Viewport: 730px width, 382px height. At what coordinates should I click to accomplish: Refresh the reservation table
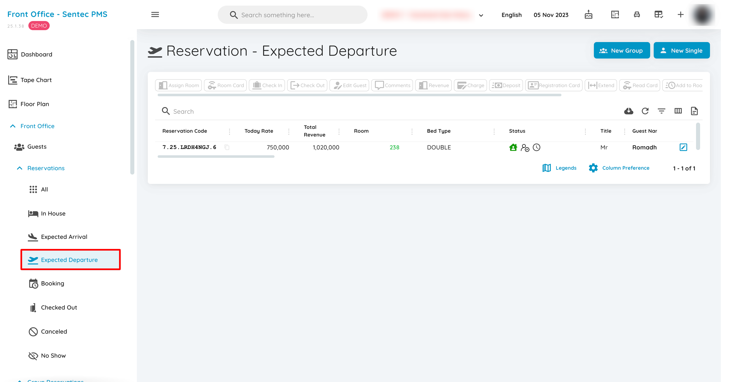(x=645, y=111)
